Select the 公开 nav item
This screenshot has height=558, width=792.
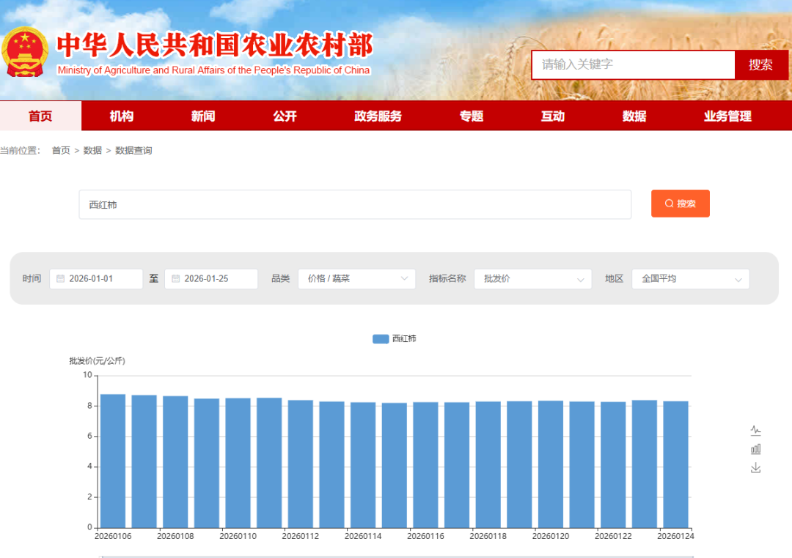tap(285, 116)
